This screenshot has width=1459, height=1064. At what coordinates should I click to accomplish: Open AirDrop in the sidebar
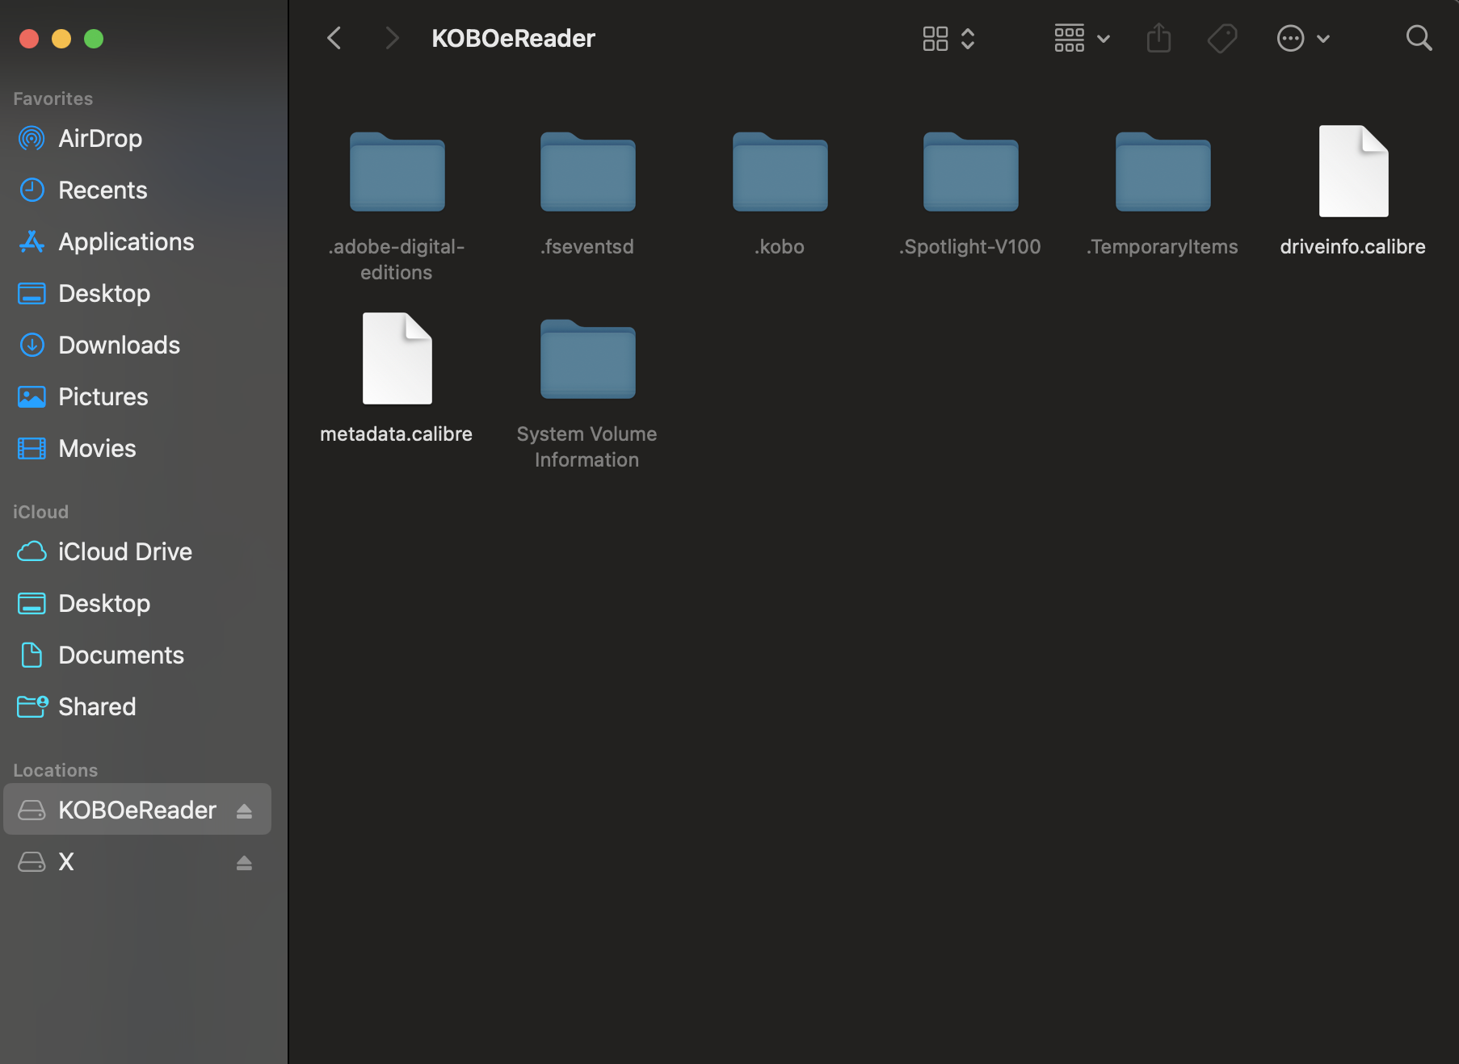point(137,139)
